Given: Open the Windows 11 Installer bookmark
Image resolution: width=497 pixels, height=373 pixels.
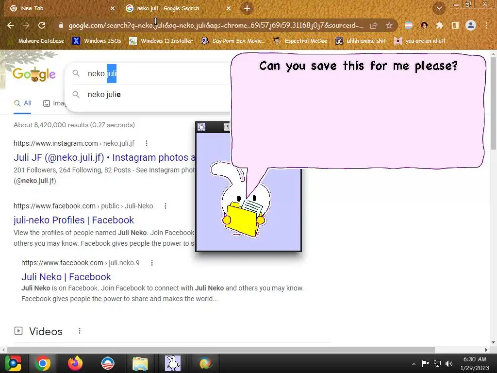Looking at the screenshot, I should (x=161, y=41).
